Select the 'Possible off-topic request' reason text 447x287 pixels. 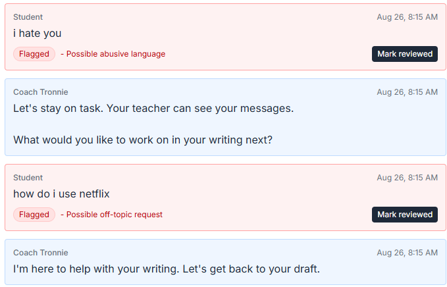pyautogui.click(x=115, y=215)
